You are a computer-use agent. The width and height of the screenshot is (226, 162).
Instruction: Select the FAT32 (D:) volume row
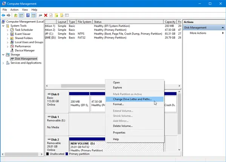[x=113, y=38]
